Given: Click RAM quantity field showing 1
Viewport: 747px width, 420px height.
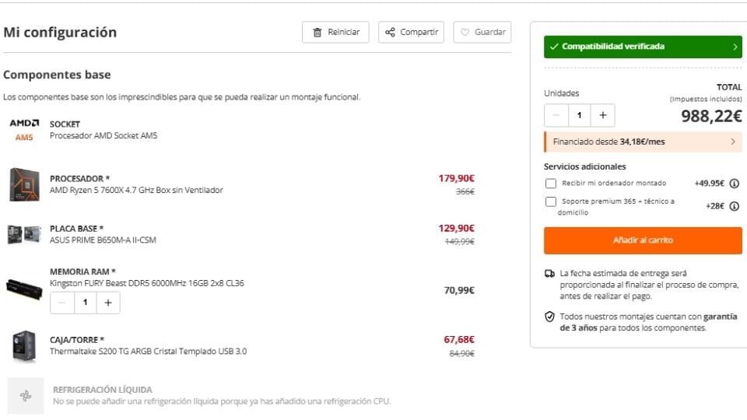Looking at the screenshot, I should click(86, 303).
